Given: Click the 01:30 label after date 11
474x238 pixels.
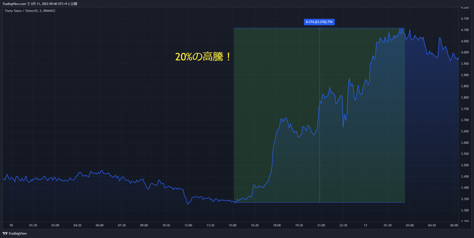Looking at the screenshot, I should click(x=388, y=225).
